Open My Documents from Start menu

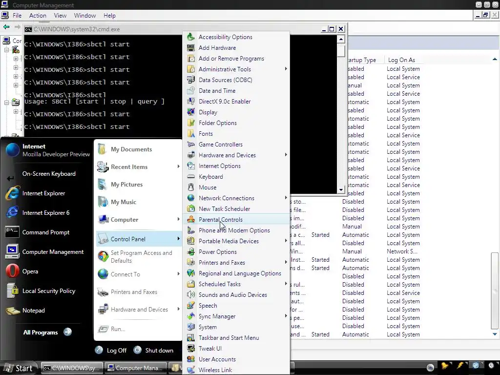pyautogui.click(x=139, y=149)
